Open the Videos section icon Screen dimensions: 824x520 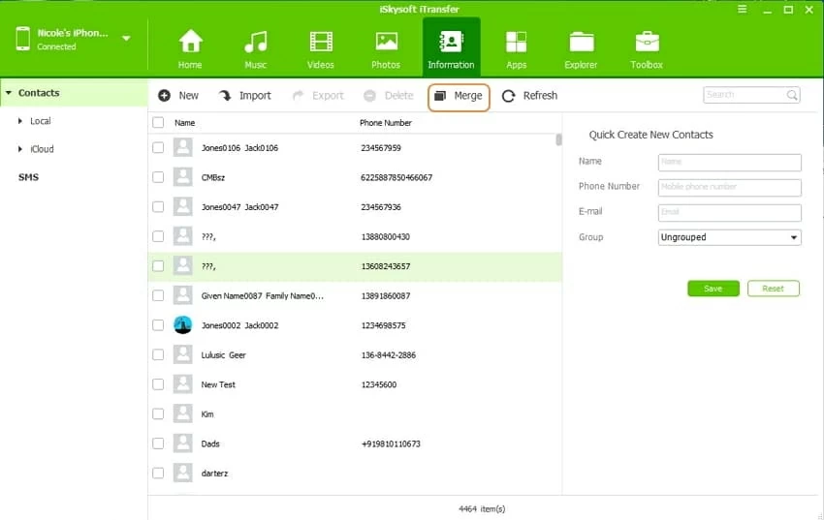(x=321, y=43)
